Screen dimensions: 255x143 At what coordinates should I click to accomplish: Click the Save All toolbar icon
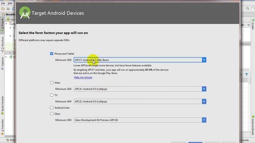click(8, 9)
